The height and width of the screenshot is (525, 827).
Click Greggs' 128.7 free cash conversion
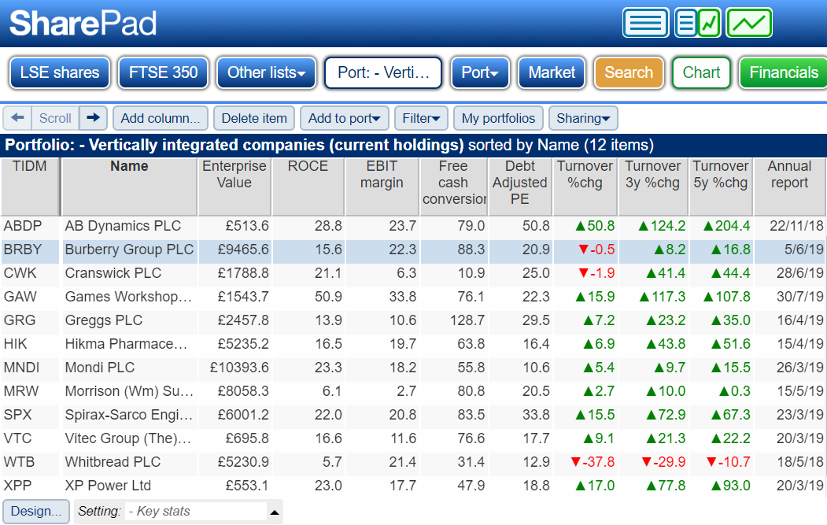tap(467, 320)
